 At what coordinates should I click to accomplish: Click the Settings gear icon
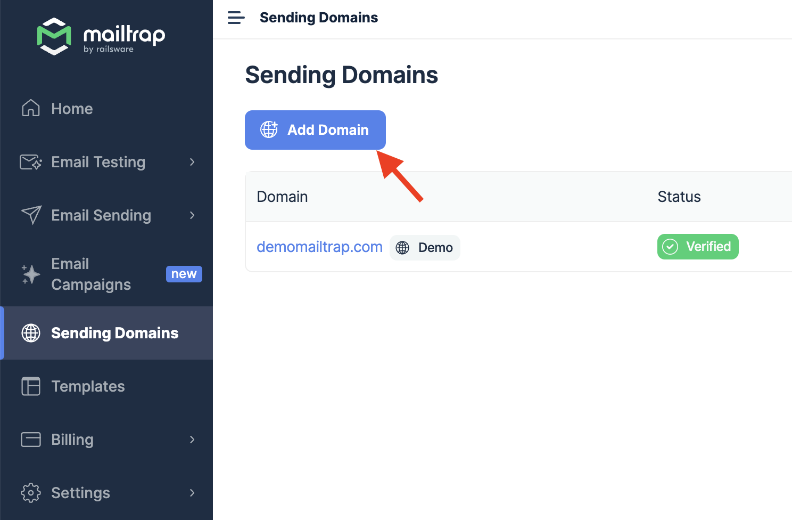(30, 493)
